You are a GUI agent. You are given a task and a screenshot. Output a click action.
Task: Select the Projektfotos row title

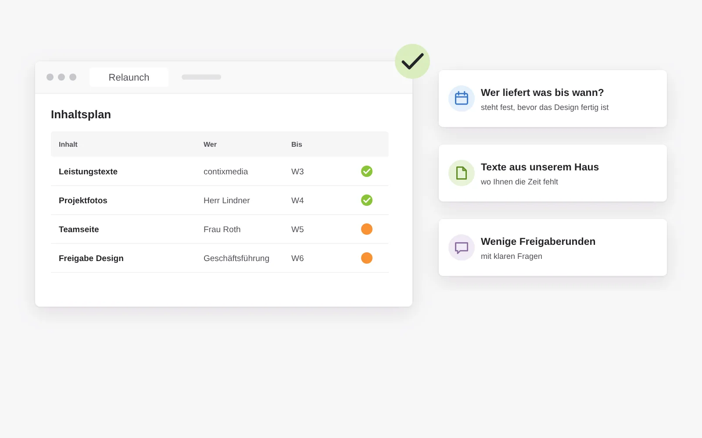83,201
